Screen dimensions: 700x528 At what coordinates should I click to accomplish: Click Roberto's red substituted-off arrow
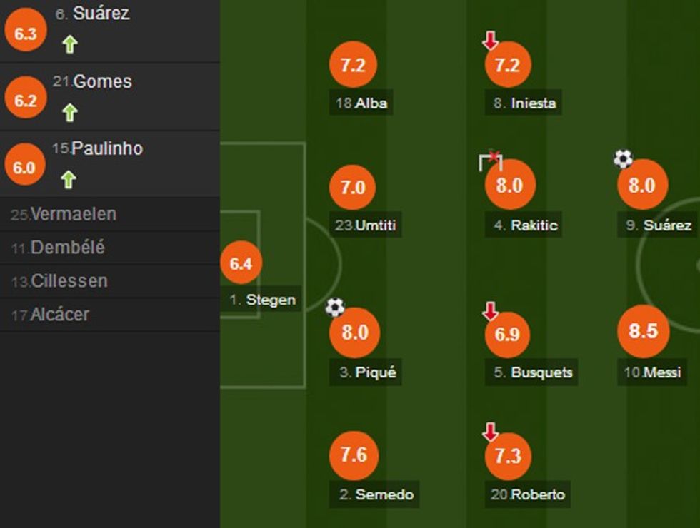490,432
